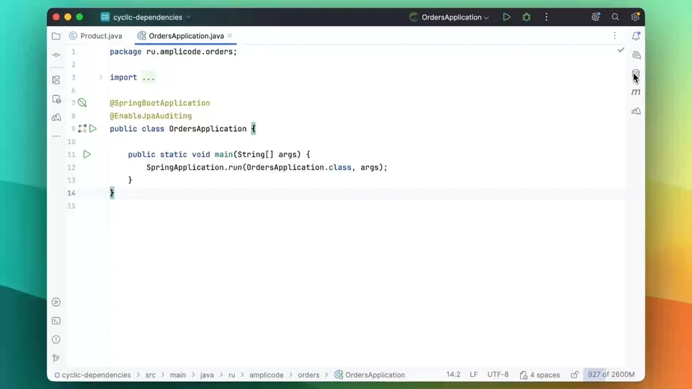This screenshot has height=389, width=692.
Task: Open the Terminal tool window
Action: (56, 321)
